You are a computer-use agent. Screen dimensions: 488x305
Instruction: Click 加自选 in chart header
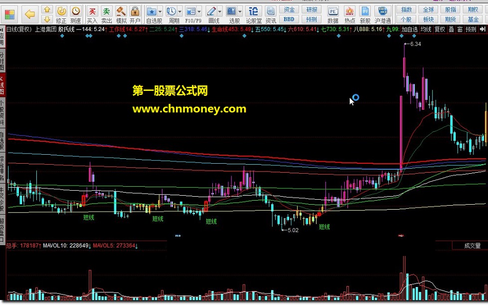pyautogui.click(x=410, y=29)
